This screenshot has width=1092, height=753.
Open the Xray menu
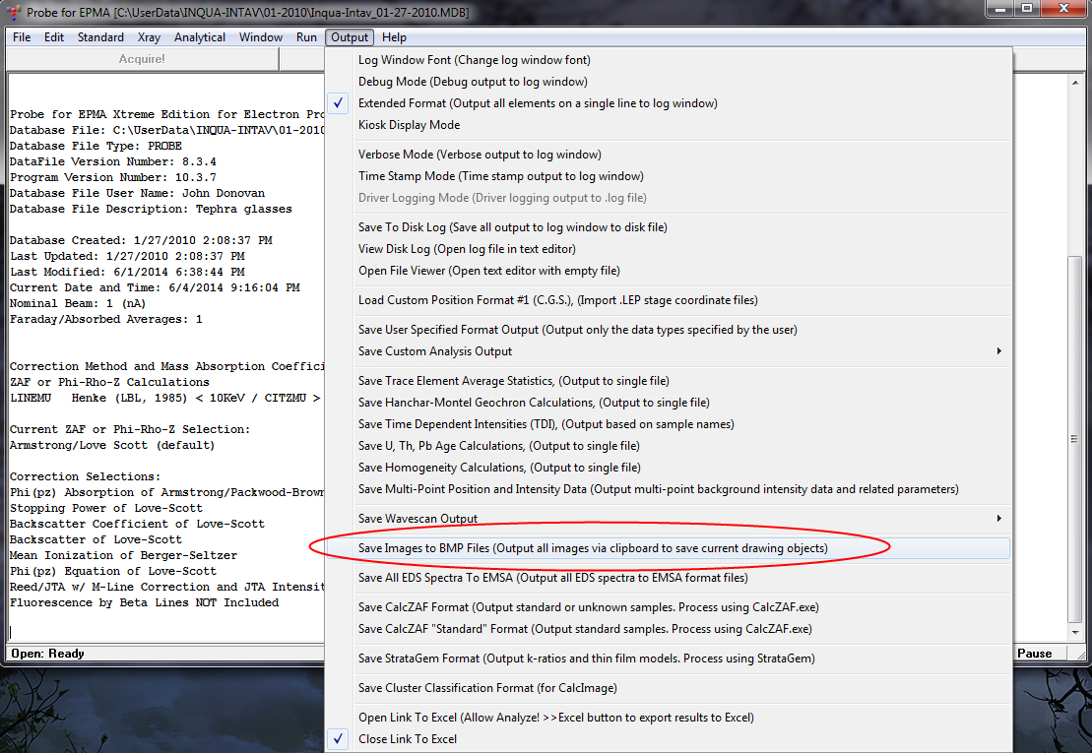149,37
